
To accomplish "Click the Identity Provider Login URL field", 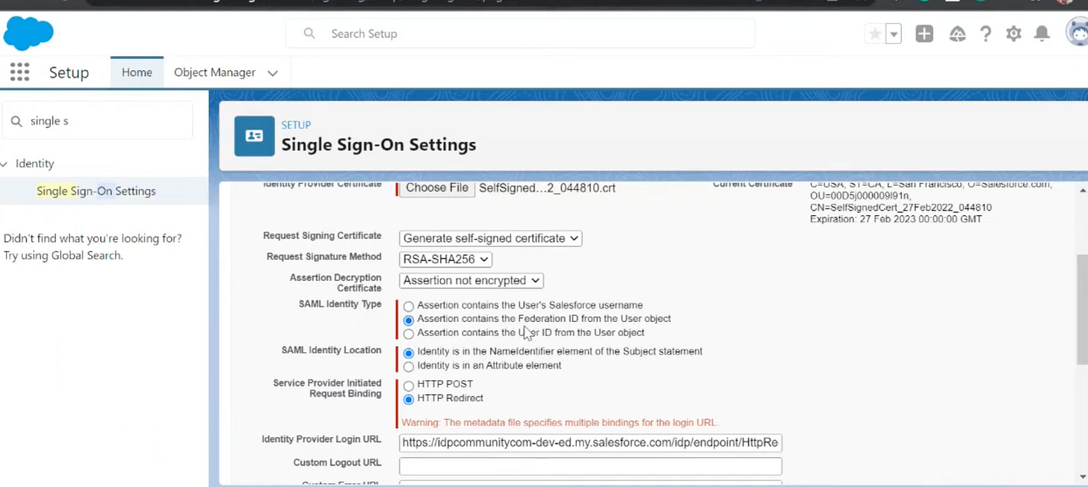I will pos(590,443).
